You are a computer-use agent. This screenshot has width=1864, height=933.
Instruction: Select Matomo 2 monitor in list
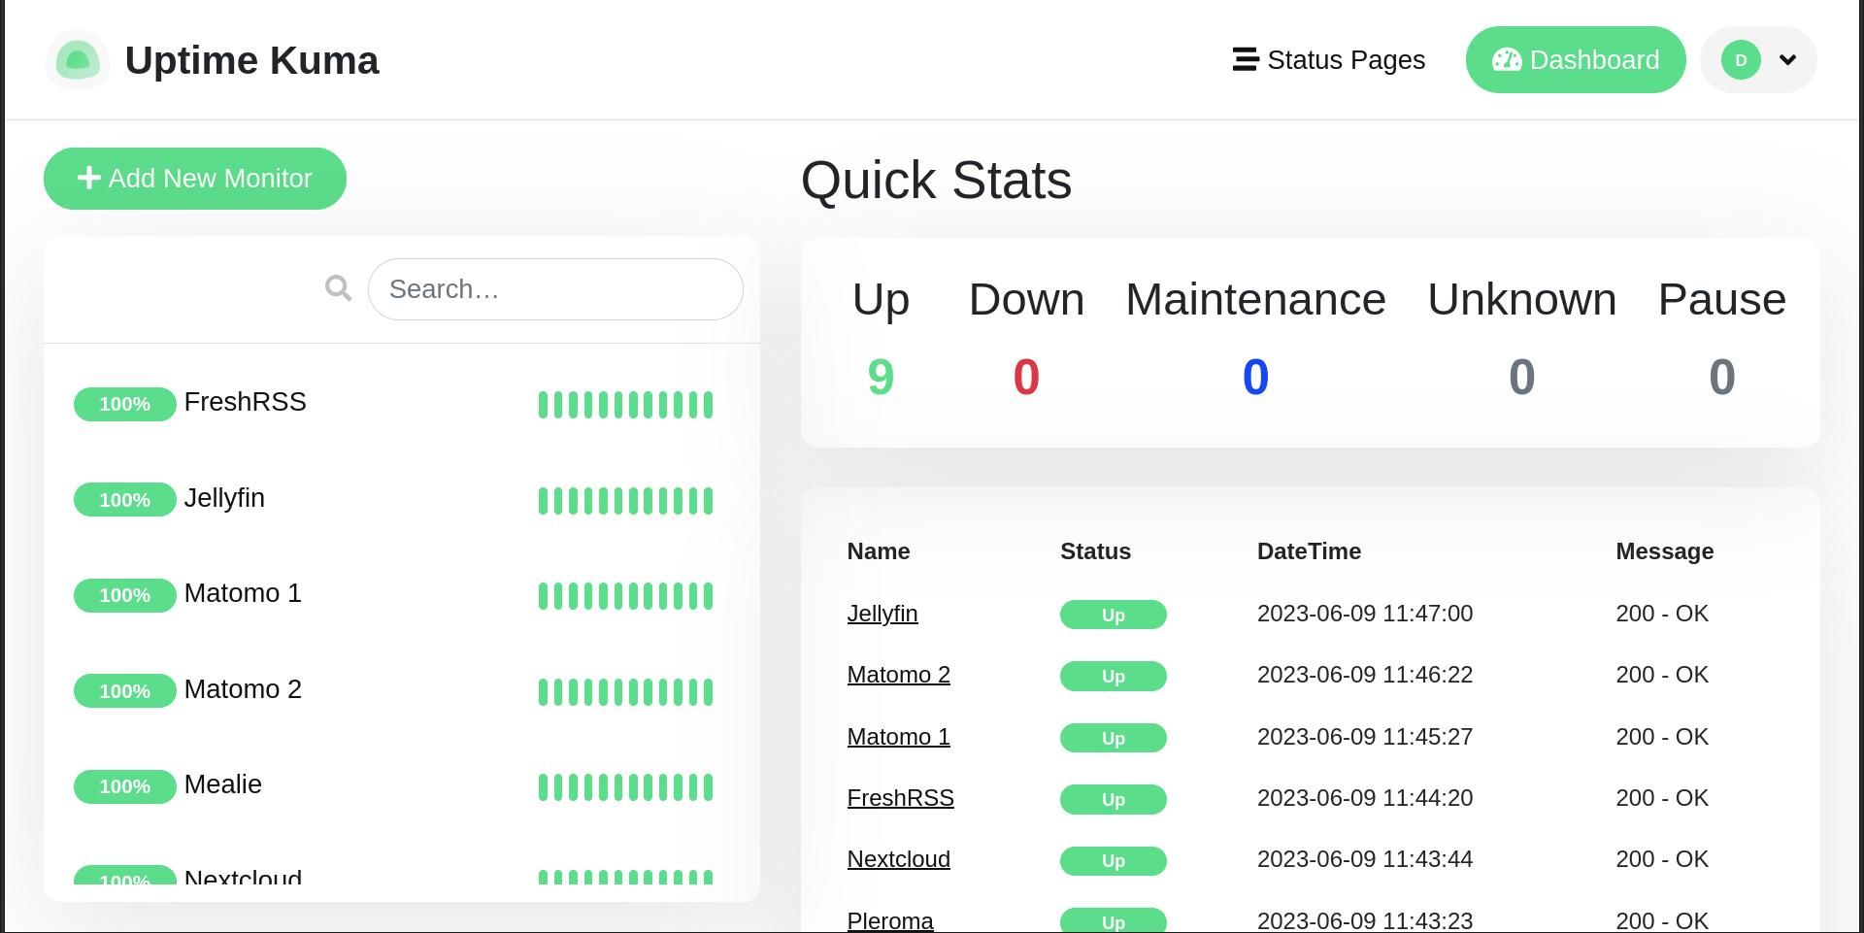[x=401, y=690]
